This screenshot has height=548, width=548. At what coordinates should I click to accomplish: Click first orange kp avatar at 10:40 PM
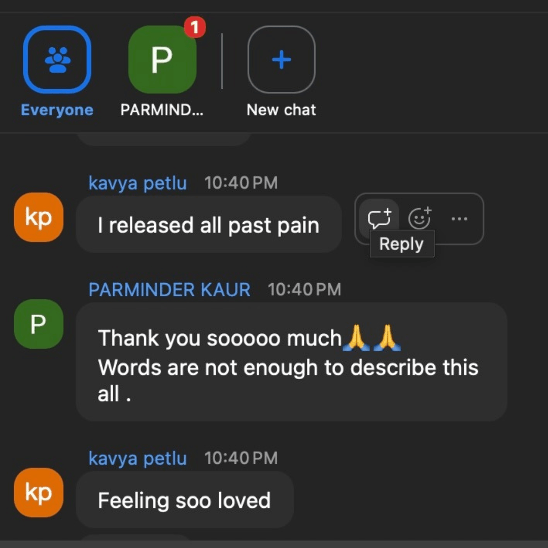tap(39, 217)
